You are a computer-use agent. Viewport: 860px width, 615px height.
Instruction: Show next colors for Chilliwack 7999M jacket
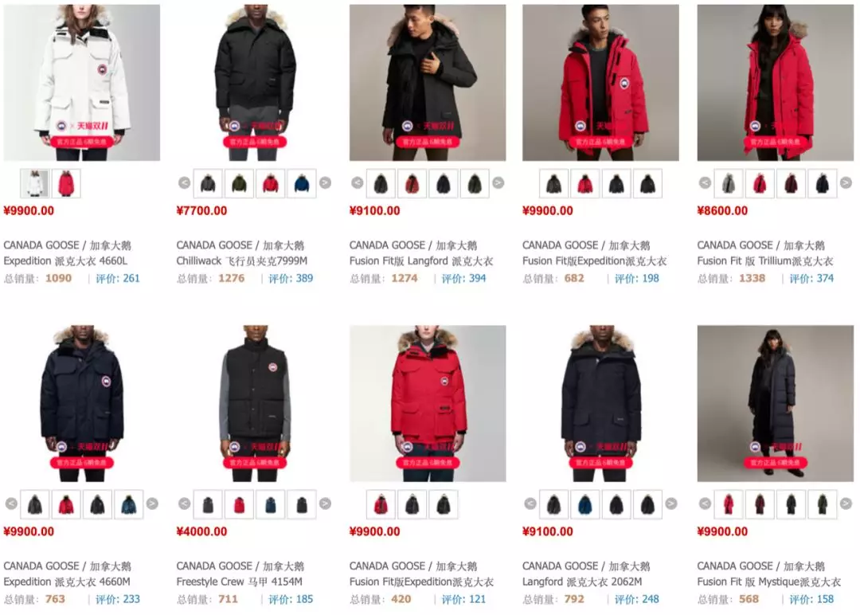[x=325, y=182]
